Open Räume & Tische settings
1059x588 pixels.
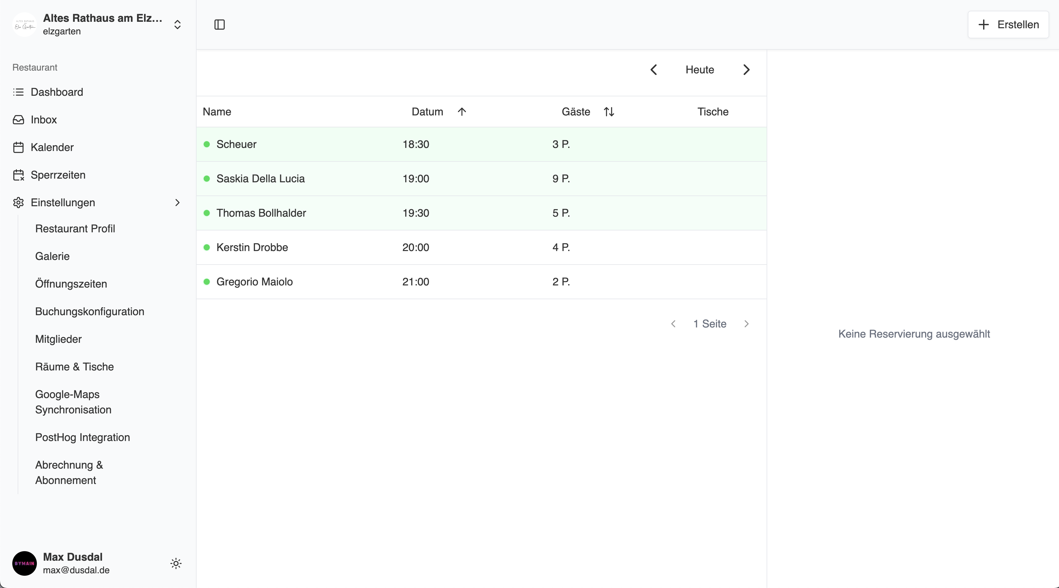(x=74, y=366)
